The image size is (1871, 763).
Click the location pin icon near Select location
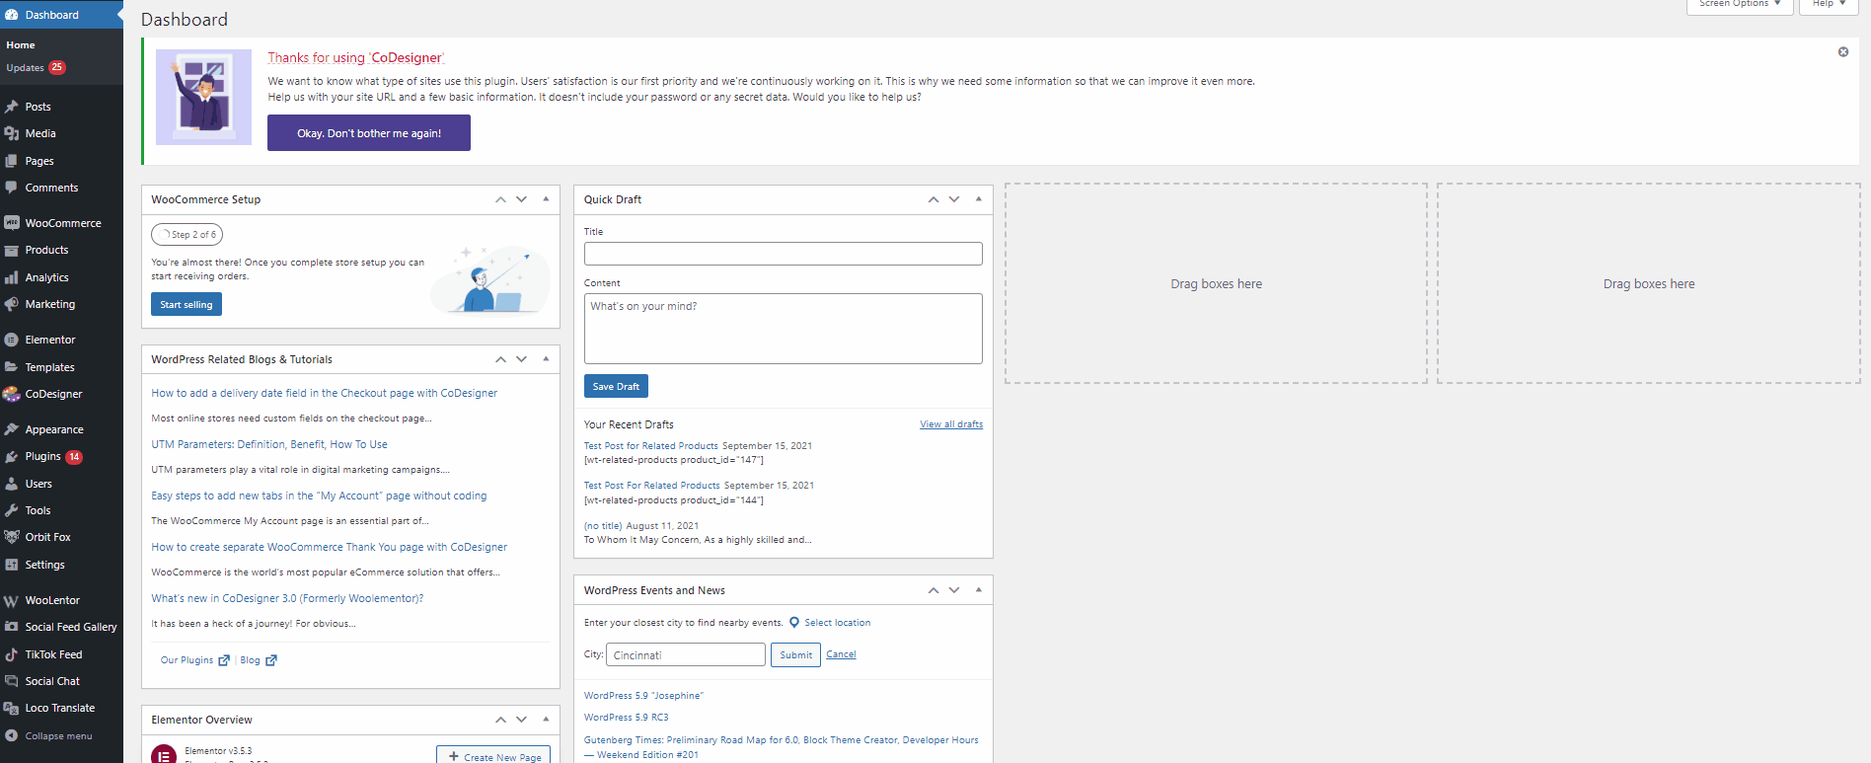tap(793, 623)
